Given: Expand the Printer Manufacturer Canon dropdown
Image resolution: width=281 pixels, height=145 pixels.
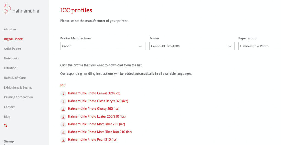Looking at the screenshot, I should (103, 46).
